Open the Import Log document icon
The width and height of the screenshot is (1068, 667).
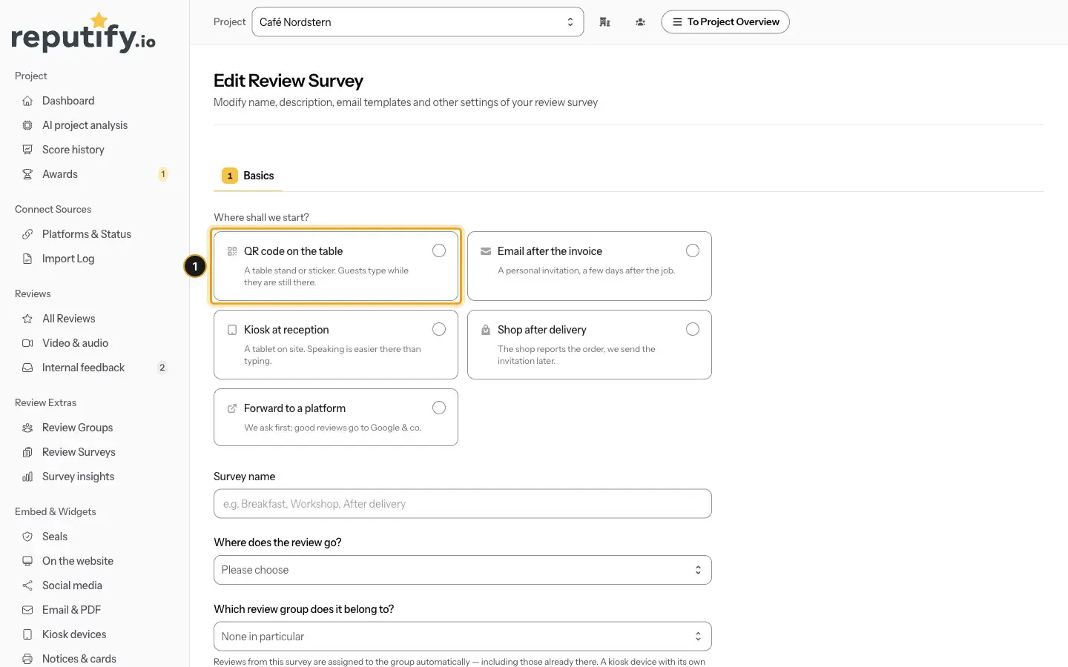click(27, 259)
